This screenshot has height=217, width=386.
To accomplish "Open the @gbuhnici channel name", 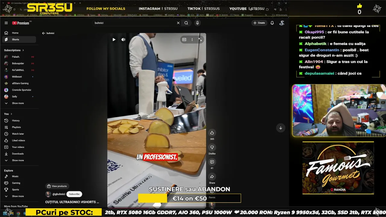I will click(59, 194).
